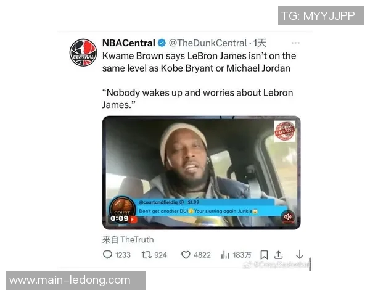Screen dimensions: 370x296
Task: Bookmark this tweet
Action: (264, 255)
